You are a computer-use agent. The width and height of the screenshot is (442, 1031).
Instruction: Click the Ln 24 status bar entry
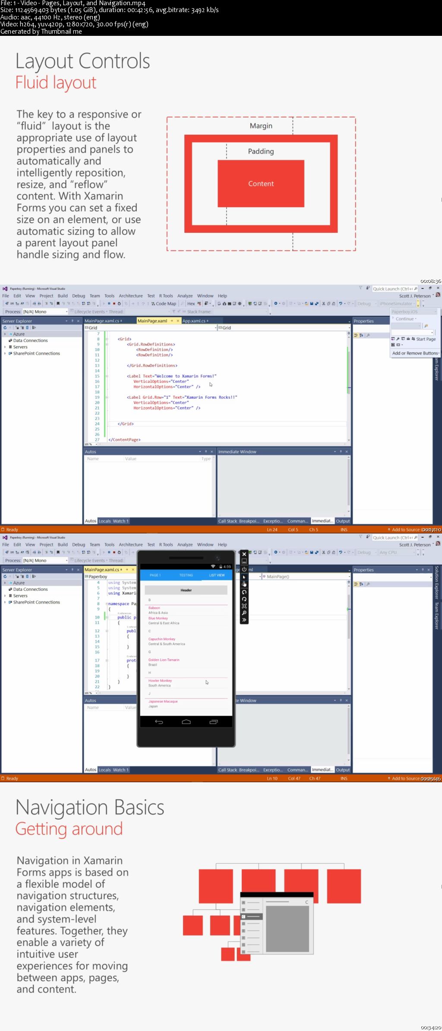click(x=272, y=530)
